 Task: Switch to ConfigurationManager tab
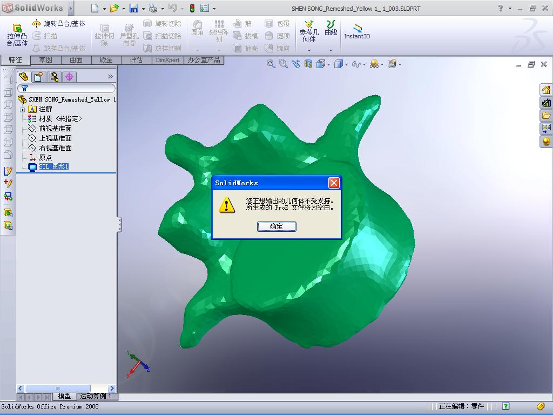pyautogui.click(x=54, y=77)
